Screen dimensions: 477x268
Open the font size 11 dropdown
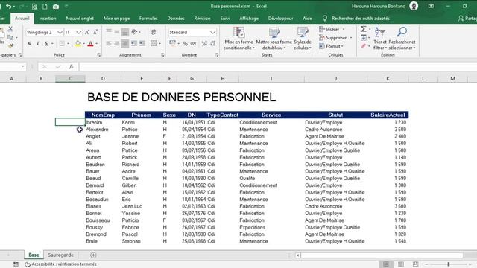(79, 32)
